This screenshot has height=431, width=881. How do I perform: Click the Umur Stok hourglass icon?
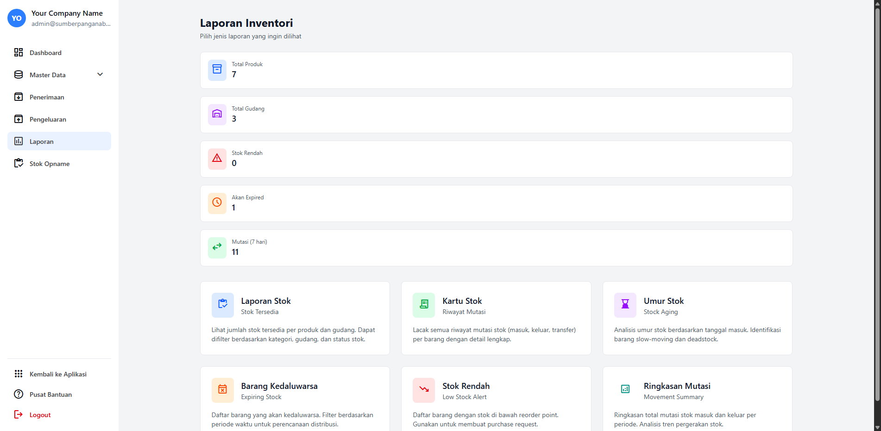coord(625,305)
